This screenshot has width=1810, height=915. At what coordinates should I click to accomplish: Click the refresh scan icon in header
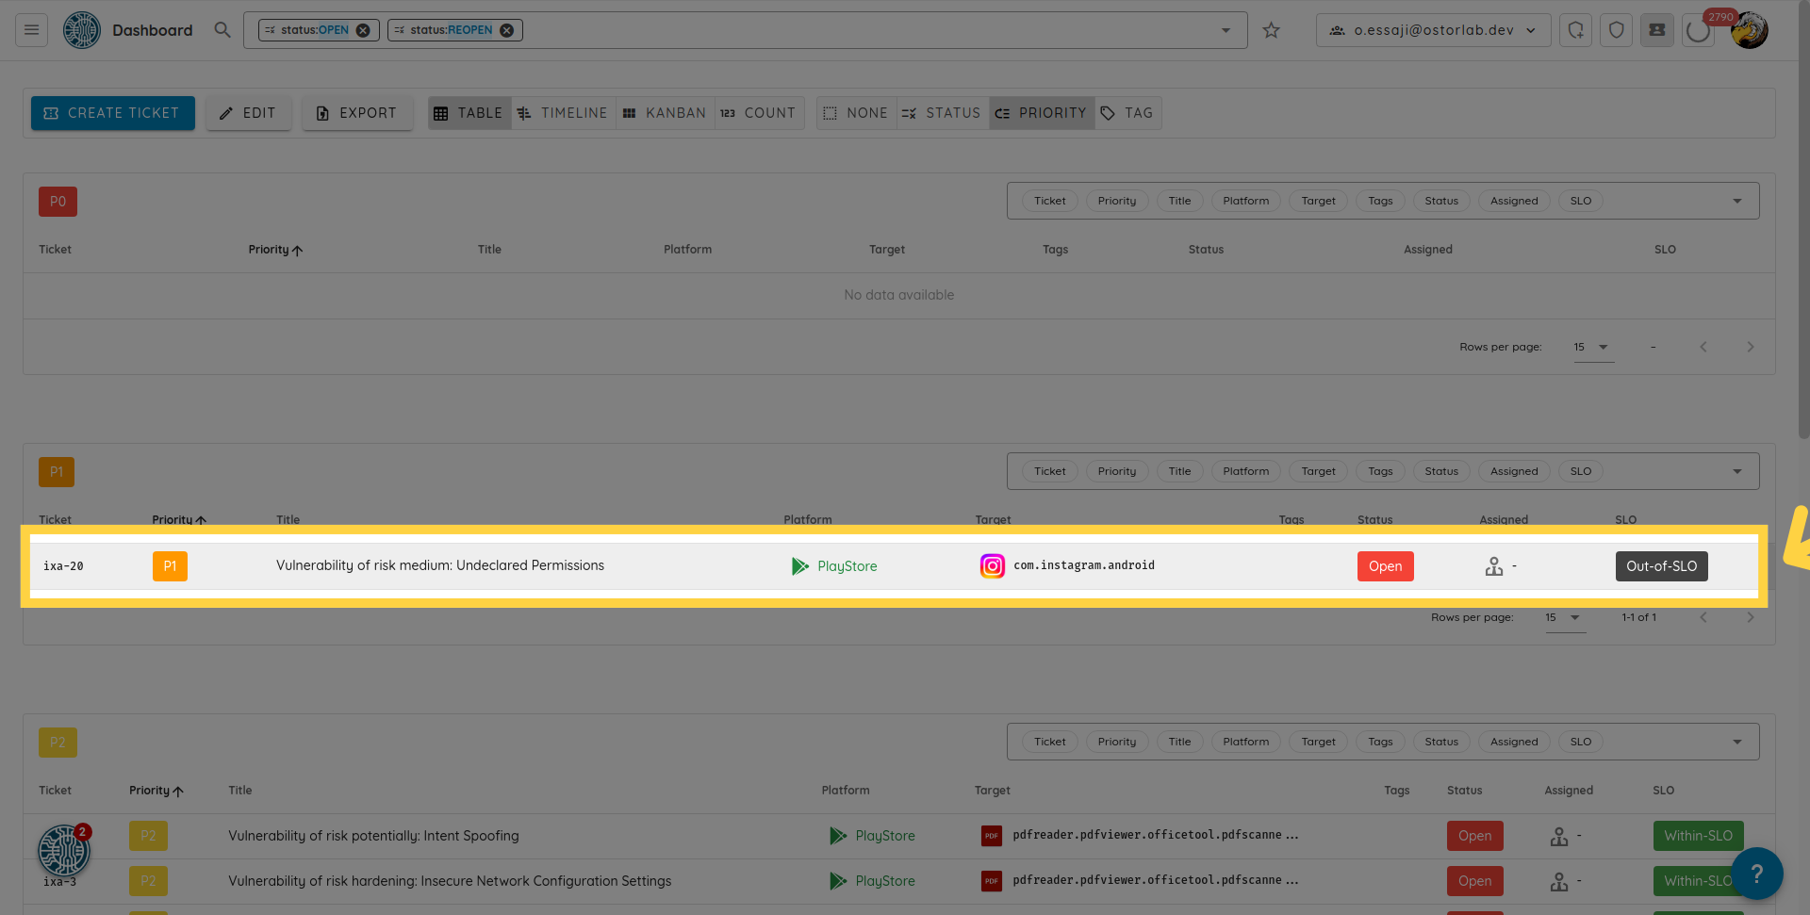(1576, 30)
